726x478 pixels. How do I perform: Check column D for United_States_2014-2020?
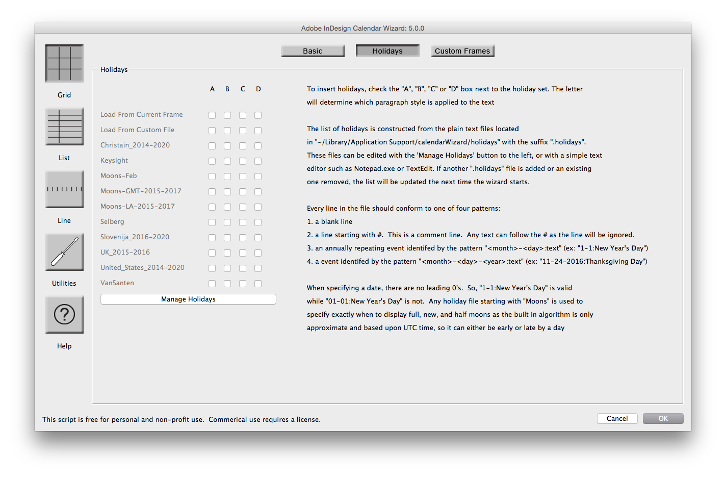click(x=258, y=268)
